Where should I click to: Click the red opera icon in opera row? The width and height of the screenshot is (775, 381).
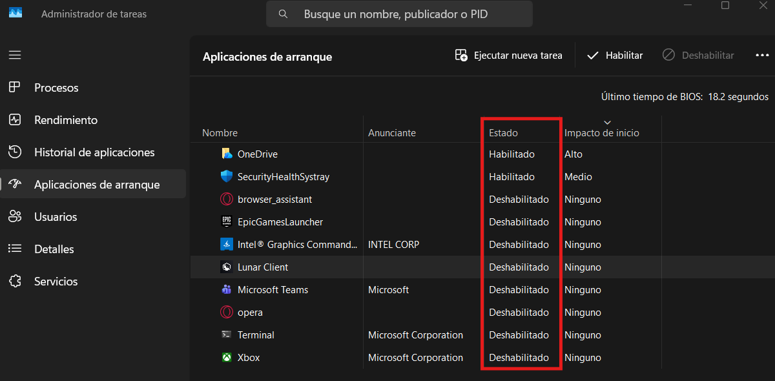[227, 312]
